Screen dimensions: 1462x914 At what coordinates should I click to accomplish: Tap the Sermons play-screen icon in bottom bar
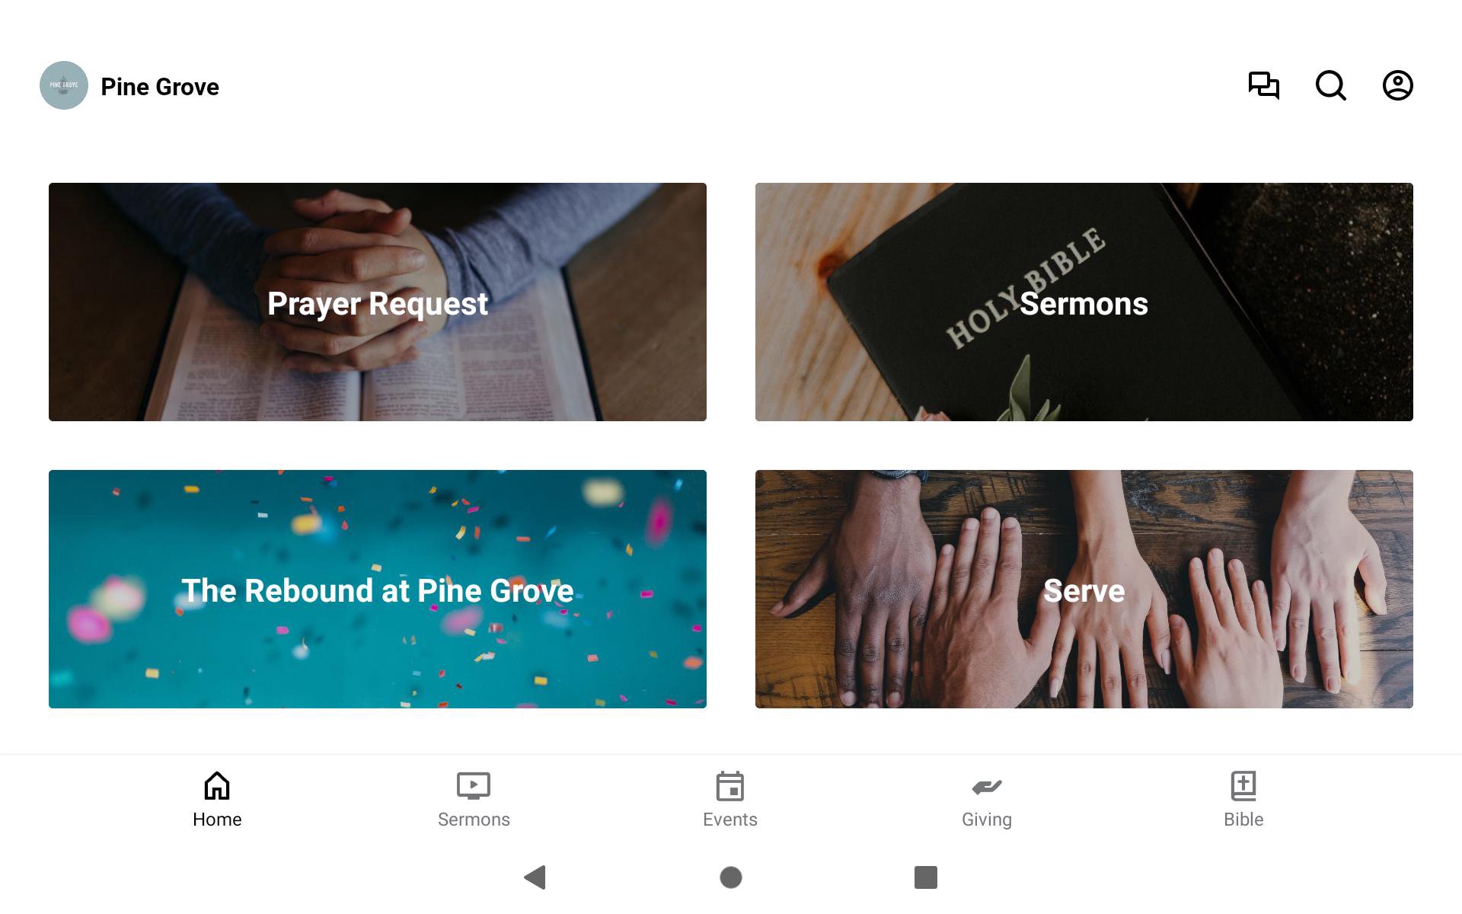click(x=474, y=786)
